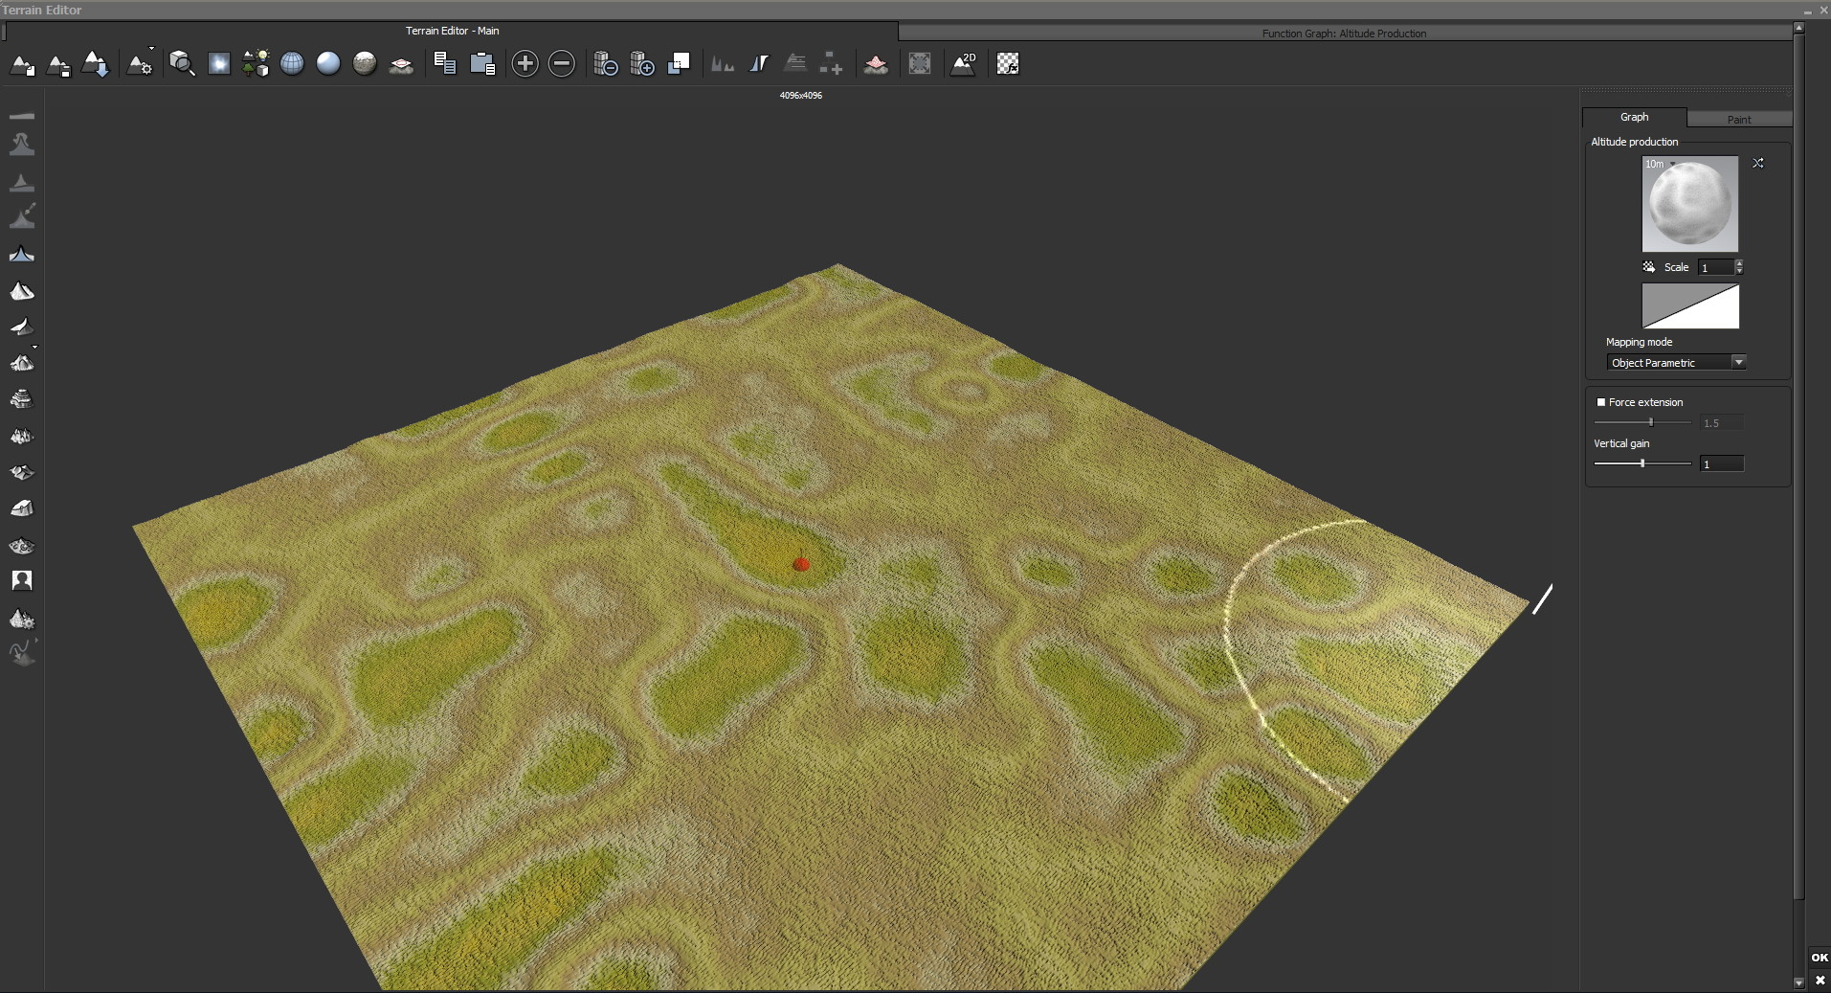
Task: Click the filter ramp preview box
Action: coord(1690,306)
